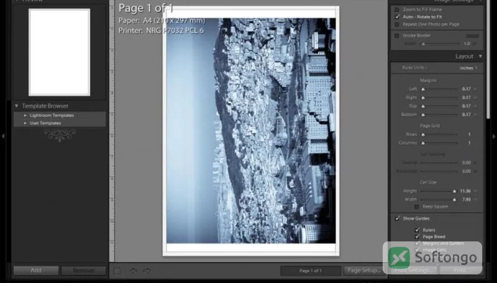Click the Left margin slider
The width and height of the screenshot is (497, 283).
(x=440, y=89)
